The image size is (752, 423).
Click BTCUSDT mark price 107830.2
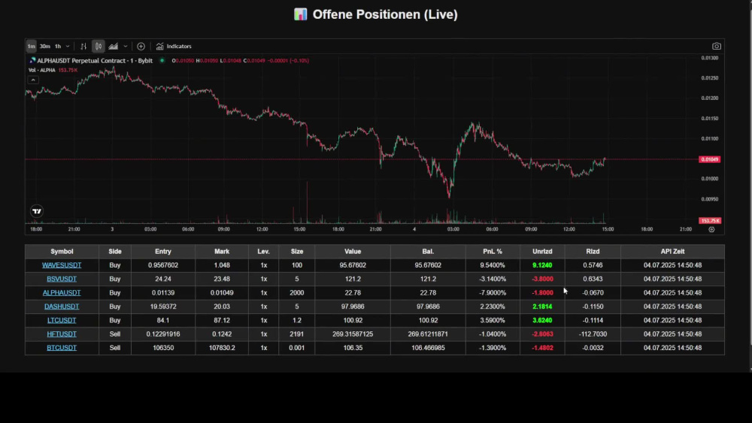222,349
